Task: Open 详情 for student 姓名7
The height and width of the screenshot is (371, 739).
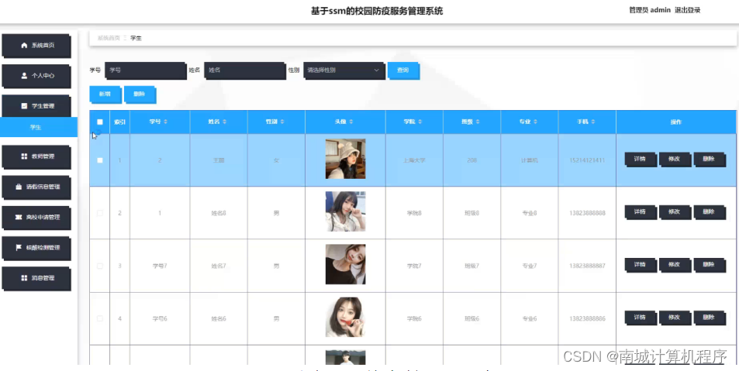Action: (640, 265)
